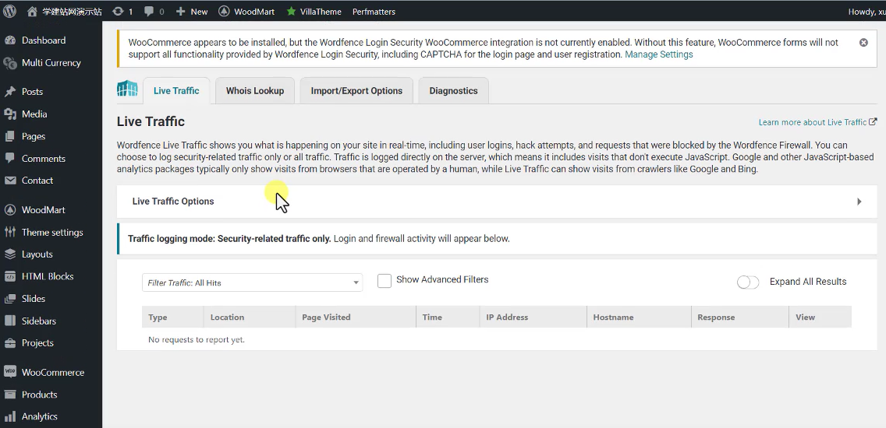Screen dimensions: 886x428
Task: Open the comments bubble icon in admin bar
Action: pyautogui.click(x=149, y=11)
